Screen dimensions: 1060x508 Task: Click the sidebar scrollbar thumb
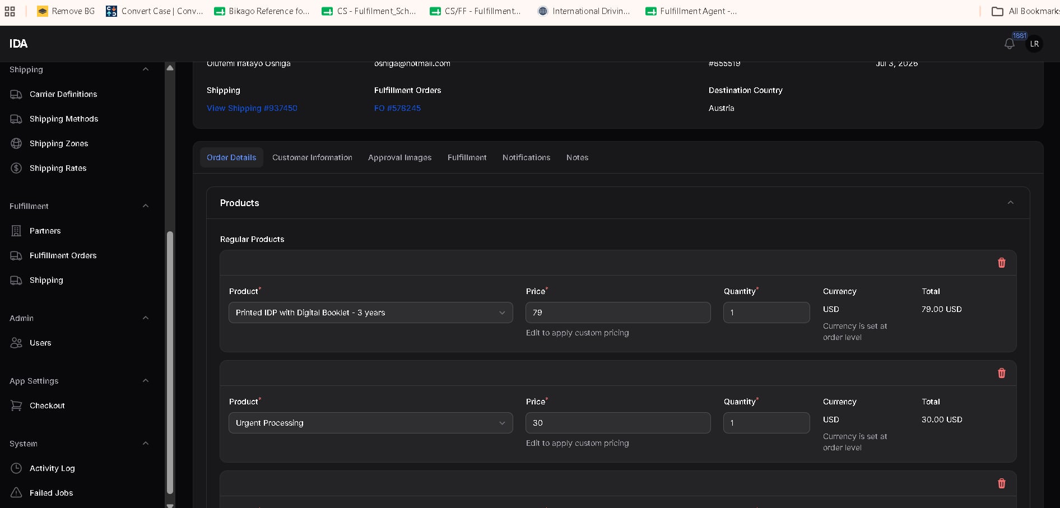click(x=170, y=362)
